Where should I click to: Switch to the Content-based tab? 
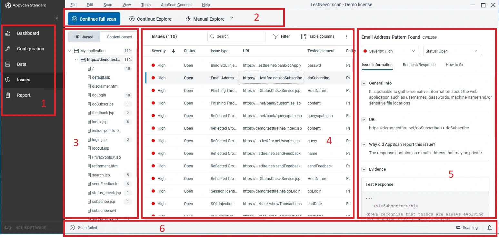click(118, 37)
